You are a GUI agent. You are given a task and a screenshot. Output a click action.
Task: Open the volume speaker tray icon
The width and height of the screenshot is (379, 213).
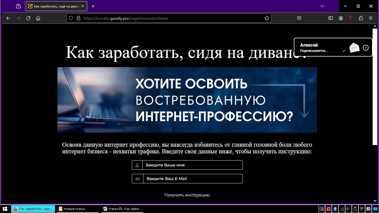(x=348, y=209)
